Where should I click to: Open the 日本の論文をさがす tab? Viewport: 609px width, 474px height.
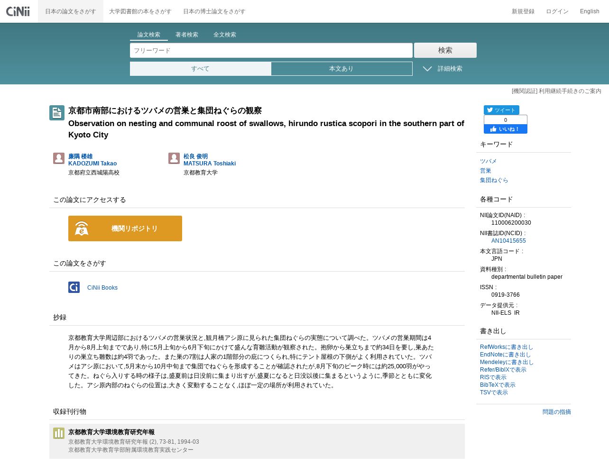point(71,11)
